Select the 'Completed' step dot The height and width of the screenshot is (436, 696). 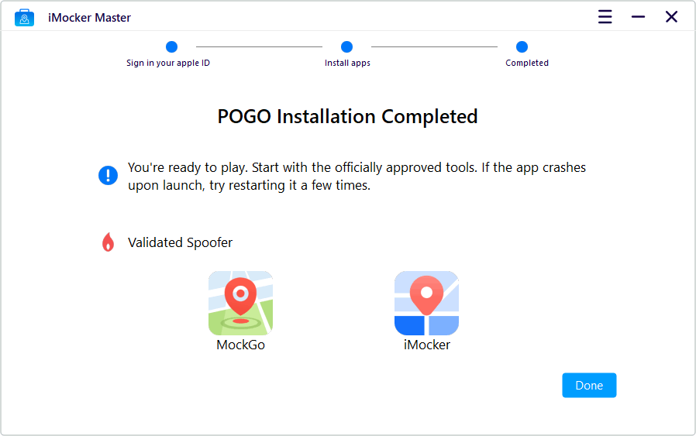[522, 46]
